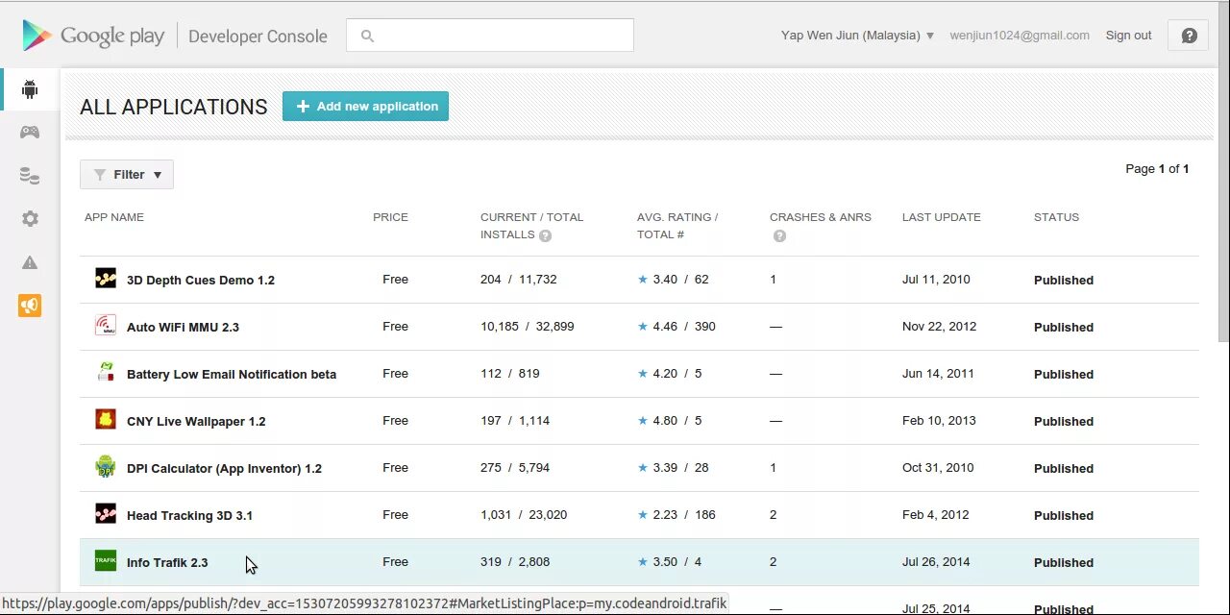This screenshot has height=615, width=1230.
Task: Click the Google Play logo
Action: tap(93, 36)
